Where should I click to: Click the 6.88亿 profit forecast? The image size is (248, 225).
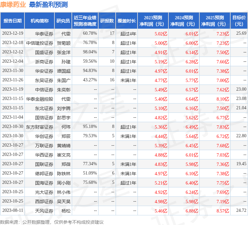[192, 211]
